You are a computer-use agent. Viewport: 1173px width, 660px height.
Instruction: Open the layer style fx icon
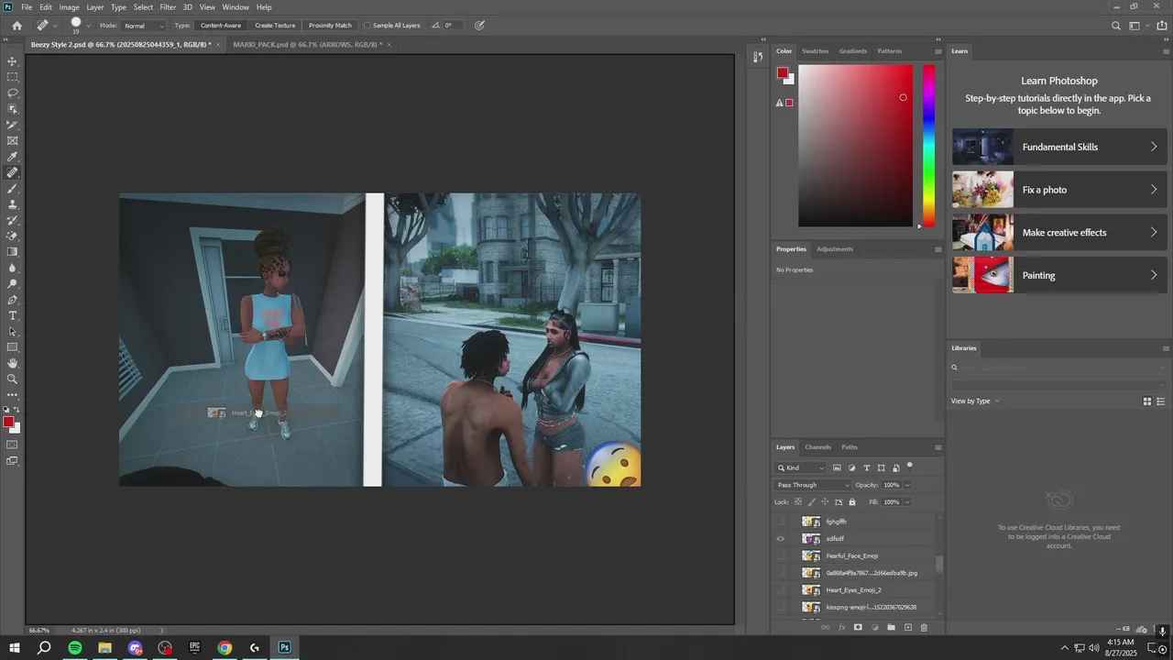[x=842, y=627]
